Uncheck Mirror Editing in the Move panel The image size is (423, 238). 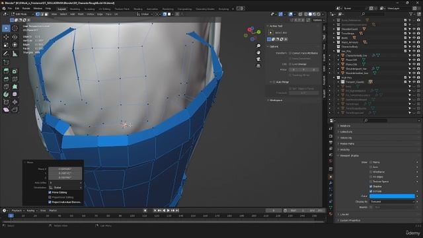coord(50,192)
